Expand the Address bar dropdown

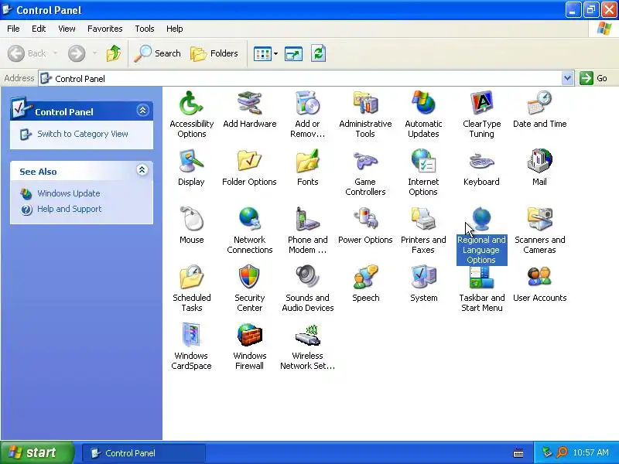567,78
